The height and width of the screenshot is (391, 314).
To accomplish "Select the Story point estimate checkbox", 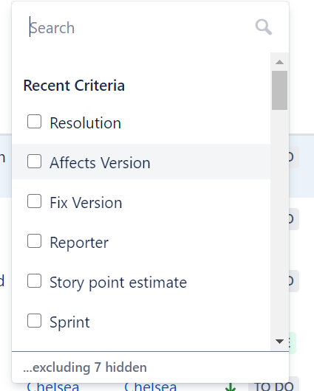I will coord(34,281).
